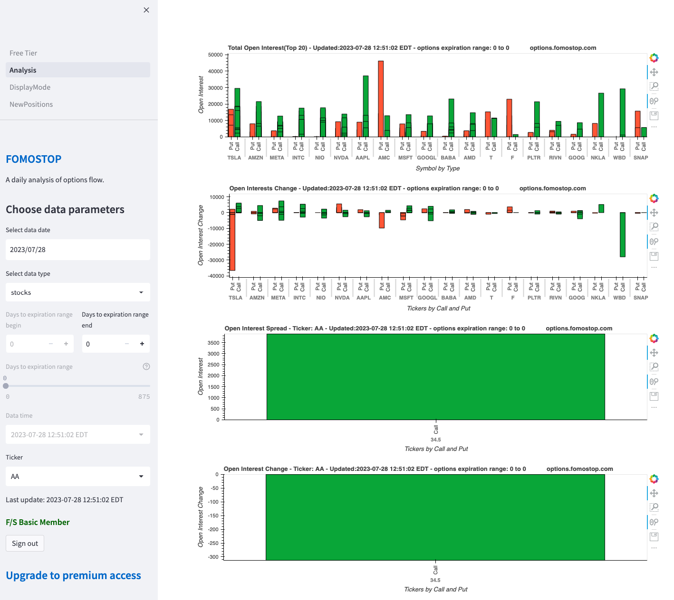Viewport: 674px width, 600px height.
Task: Toggle Wheel Zoom on the Total Open Interest chart
Action: tap(654, 101)
